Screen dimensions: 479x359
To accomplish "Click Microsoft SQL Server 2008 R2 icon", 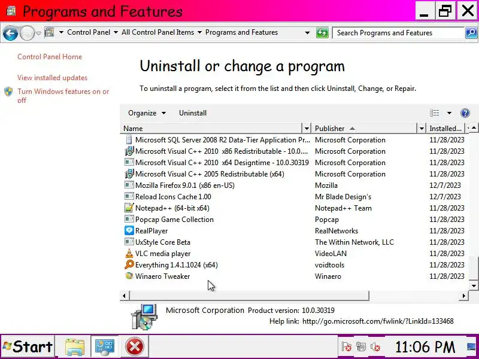I will coord(129,140).
